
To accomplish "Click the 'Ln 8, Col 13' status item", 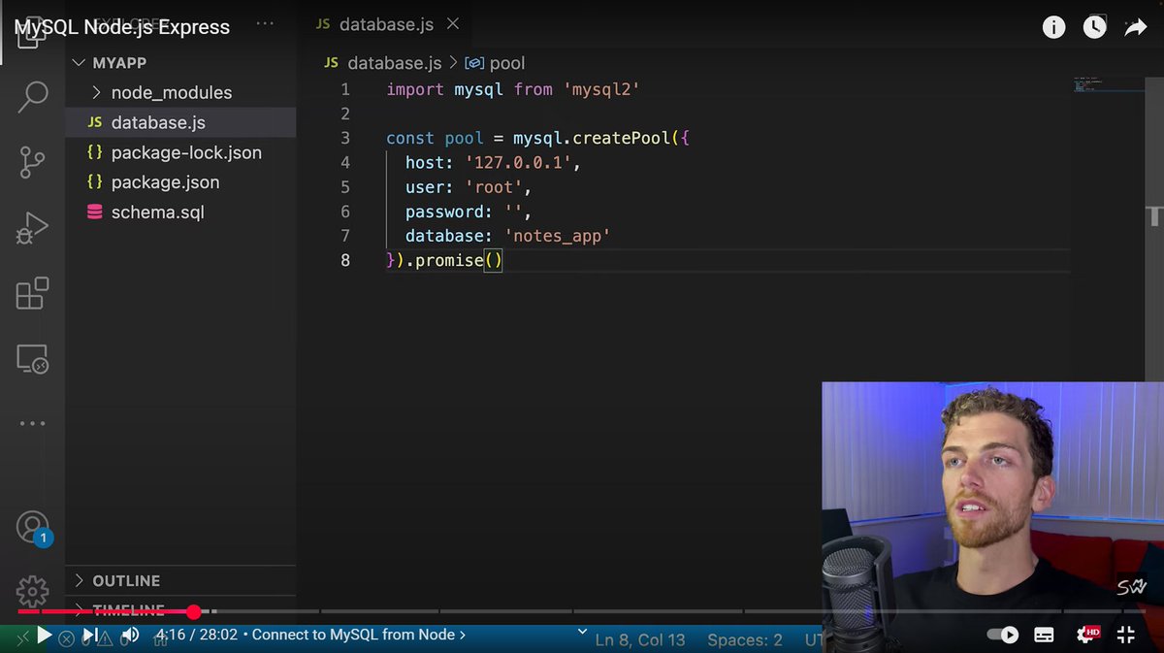I will tap(640, 639).
